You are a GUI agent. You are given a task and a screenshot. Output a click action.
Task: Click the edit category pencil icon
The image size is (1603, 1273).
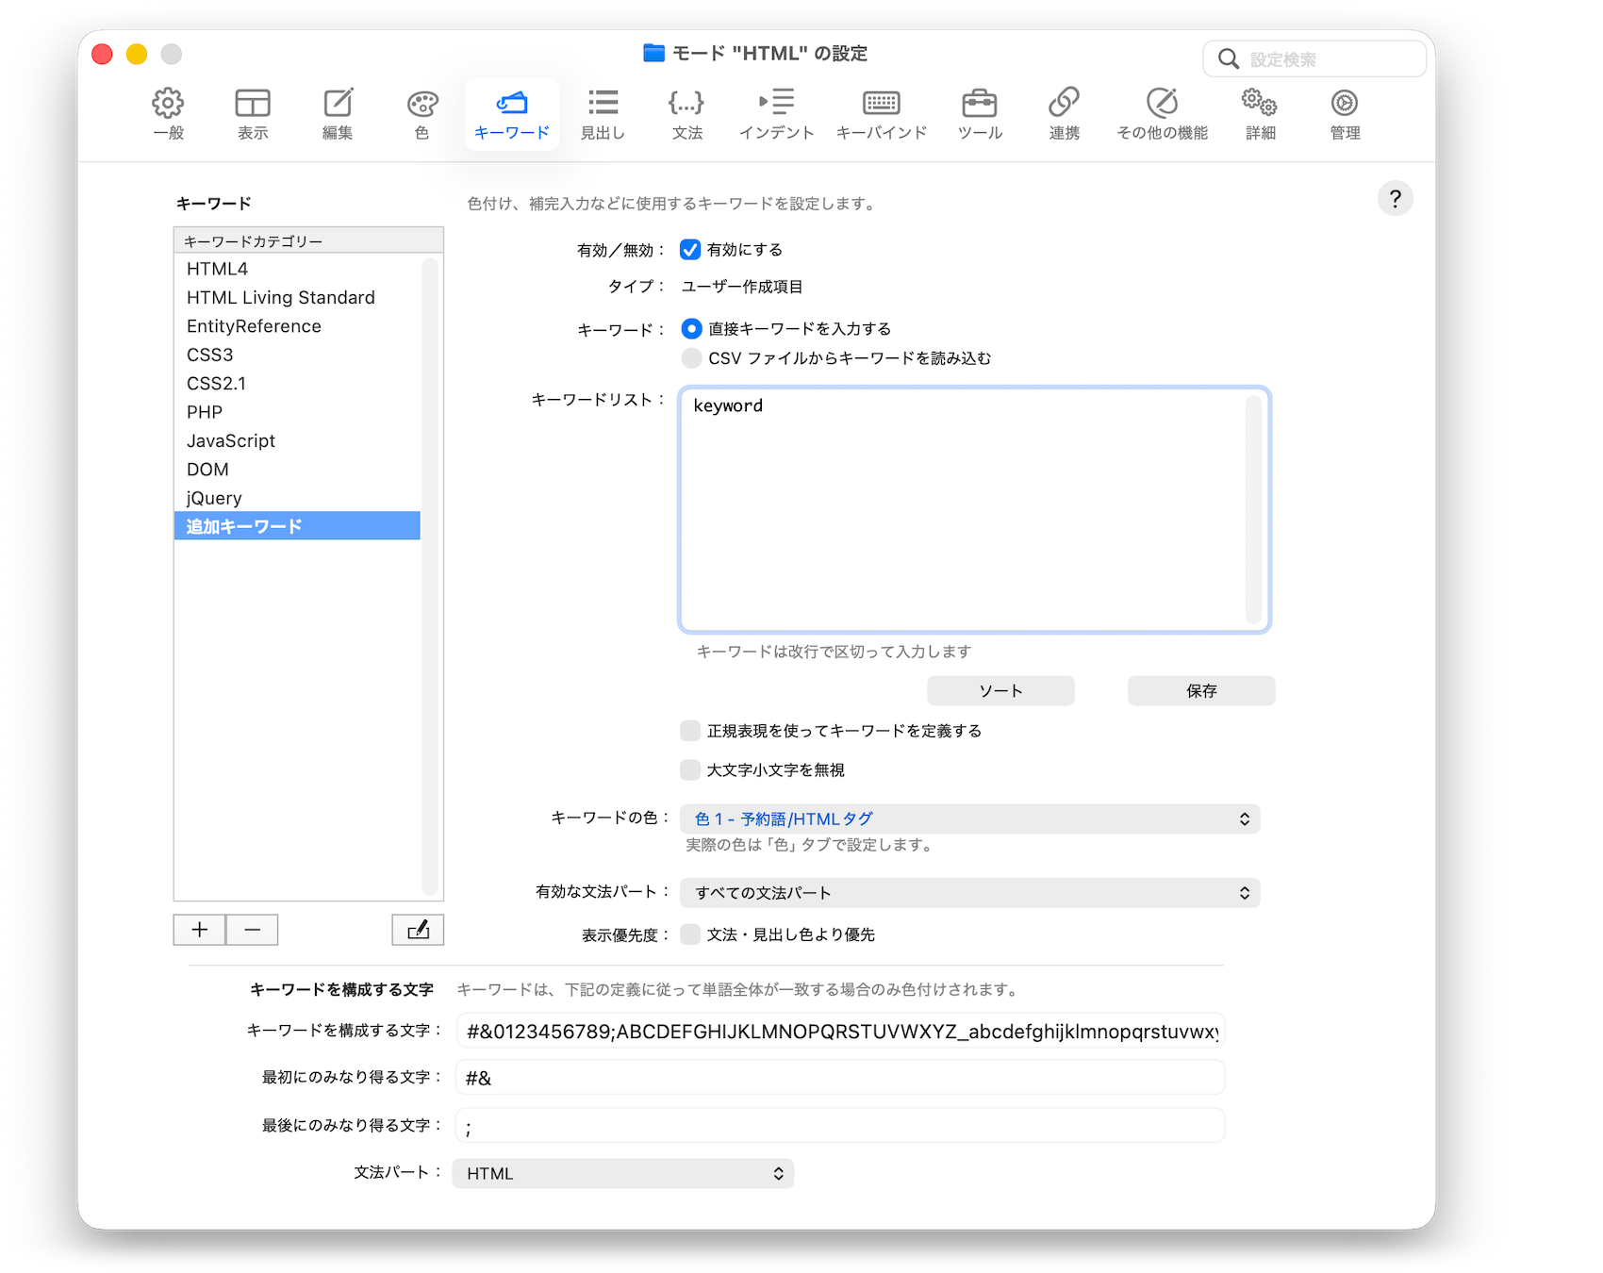pos(418,930)
